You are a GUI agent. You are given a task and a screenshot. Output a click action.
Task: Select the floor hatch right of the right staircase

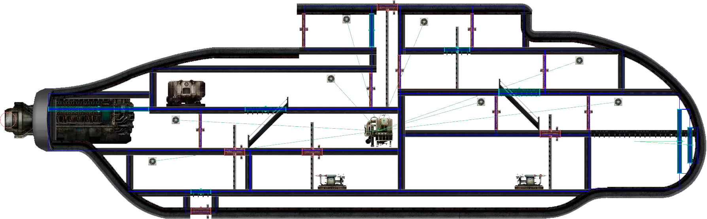[x=550, y=134]
